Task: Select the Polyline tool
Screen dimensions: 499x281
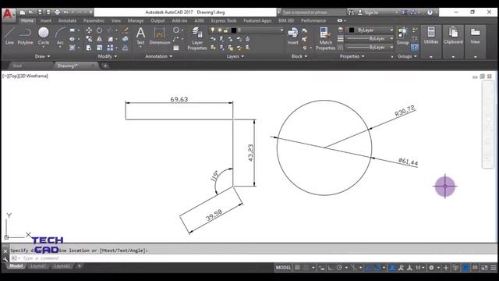Action: tap(25, 36)
